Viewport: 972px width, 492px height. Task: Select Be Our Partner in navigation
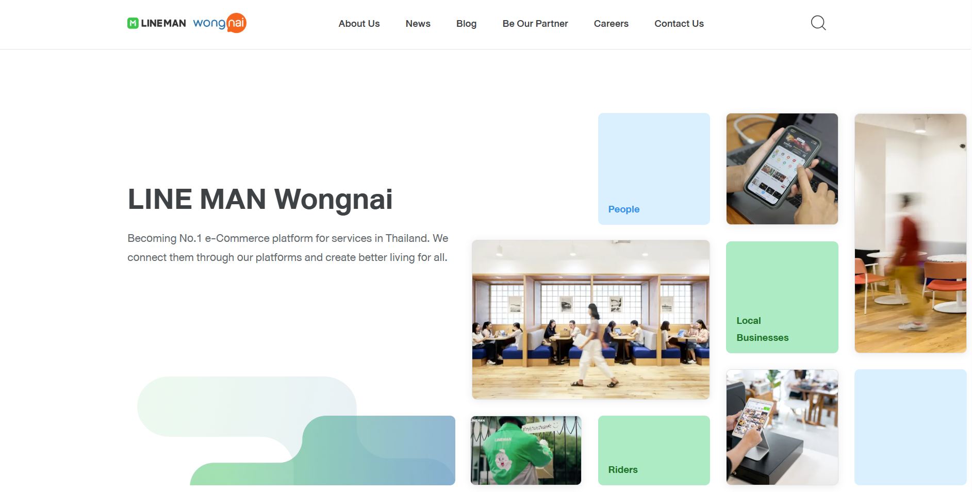click(x=535, y=24)
